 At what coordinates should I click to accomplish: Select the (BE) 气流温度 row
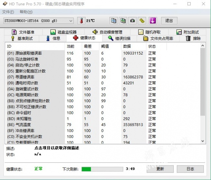click(86, 125)
